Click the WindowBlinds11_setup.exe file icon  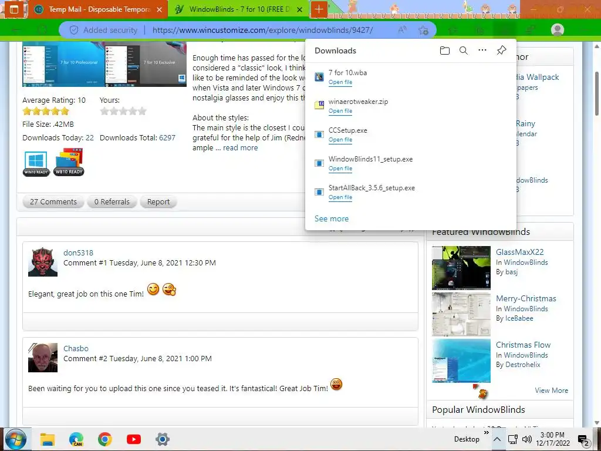319,163
